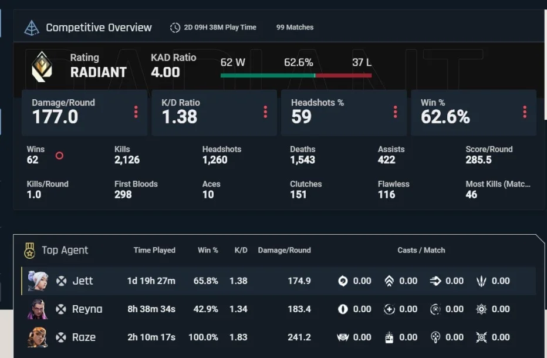Click the Headshots value 1,260
This screenshot has width=547, height=358.
tap(215, 160)
